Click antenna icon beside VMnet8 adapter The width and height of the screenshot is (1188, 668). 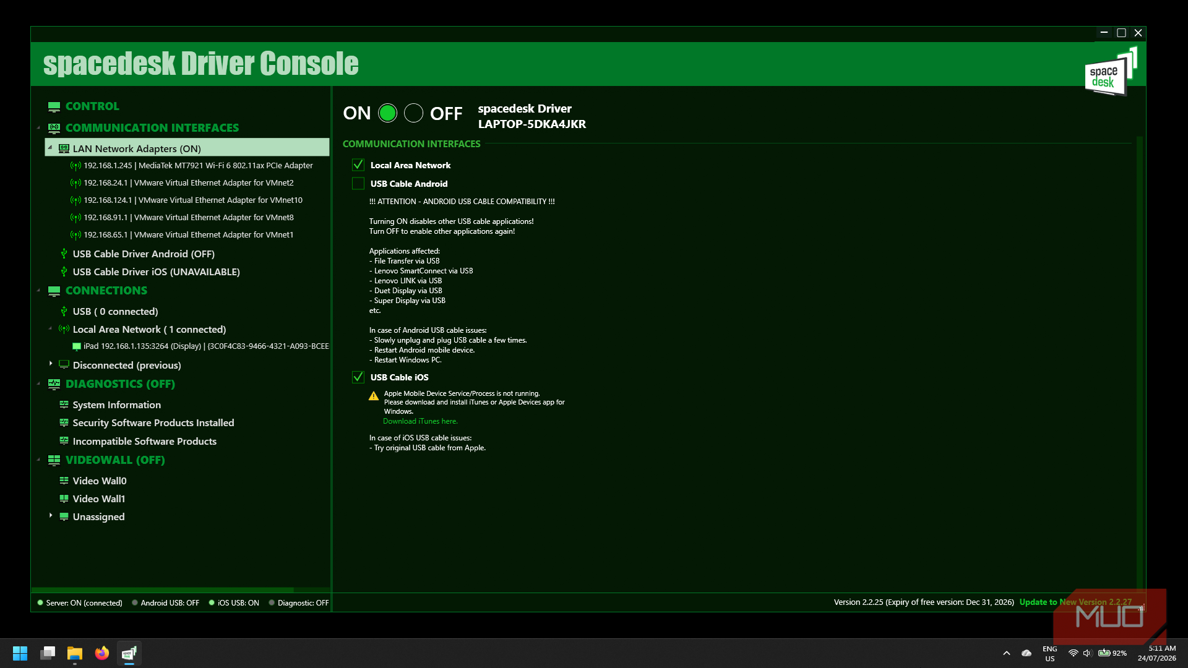(75, 218)
